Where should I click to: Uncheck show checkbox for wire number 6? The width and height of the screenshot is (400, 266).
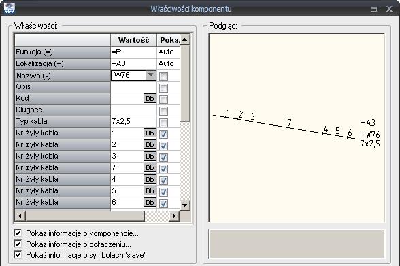[163, 203]
